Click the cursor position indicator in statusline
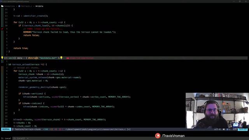 pyautogui.click(x=243, y=129)
